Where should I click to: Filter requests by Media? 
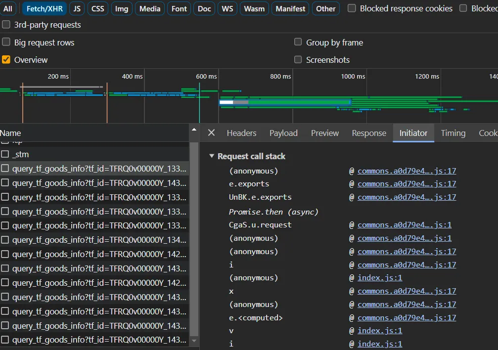coord(150,8)
